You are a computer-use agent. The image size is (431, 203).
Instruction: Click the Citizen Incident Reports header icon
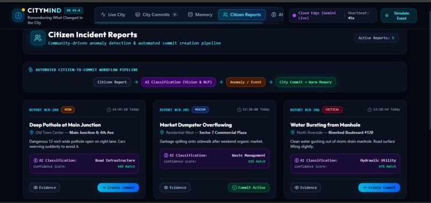point(38,38)
